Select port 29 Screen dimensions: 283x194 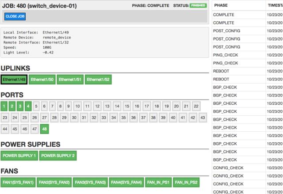click(64, 118)
